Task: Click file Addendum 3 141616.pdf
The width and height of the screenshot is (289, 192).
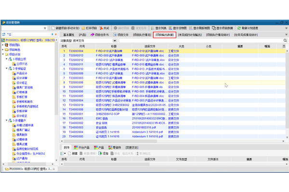Action: click(147, 132)
